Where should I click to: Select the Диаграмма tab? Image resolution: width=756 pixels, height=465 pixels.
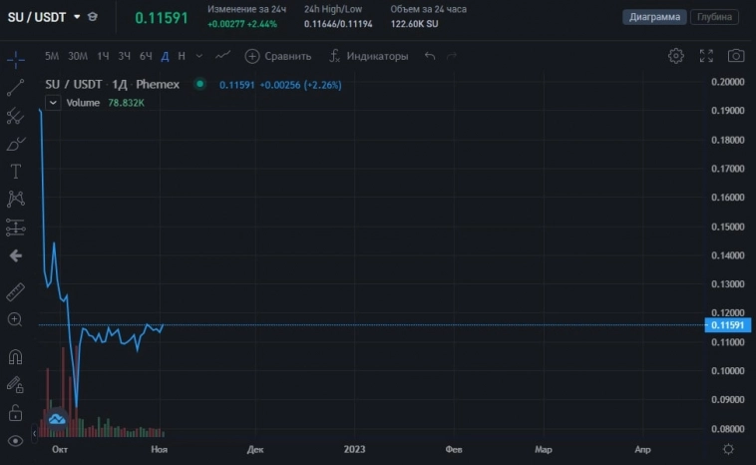655,17
